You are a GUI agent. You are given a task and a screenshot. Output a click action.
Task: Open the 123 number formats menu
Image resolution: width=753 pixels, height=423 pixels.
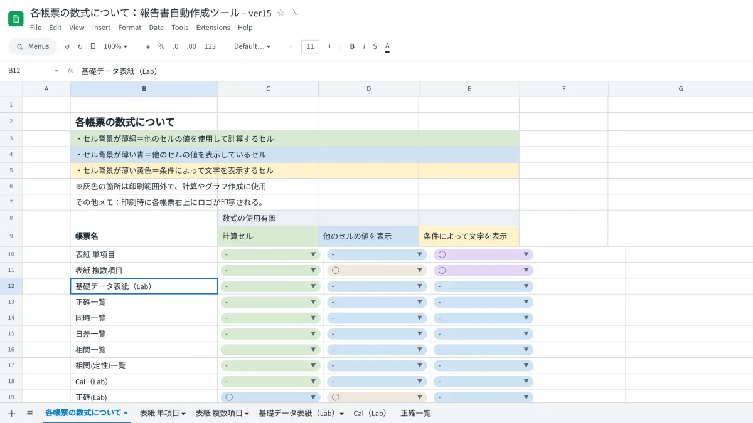(x=210, y=46)
